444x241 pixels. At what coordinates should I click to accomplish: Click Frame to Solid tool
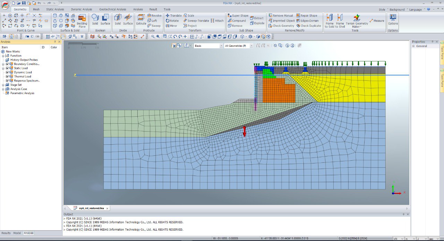point(330,21)
